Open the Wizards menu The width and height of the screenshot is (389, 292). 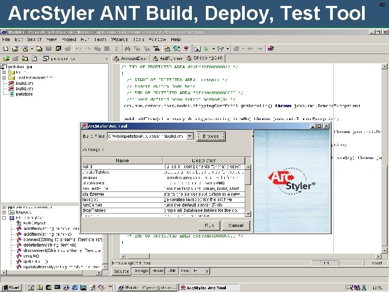pyautogui.click(x=119, y=39)
